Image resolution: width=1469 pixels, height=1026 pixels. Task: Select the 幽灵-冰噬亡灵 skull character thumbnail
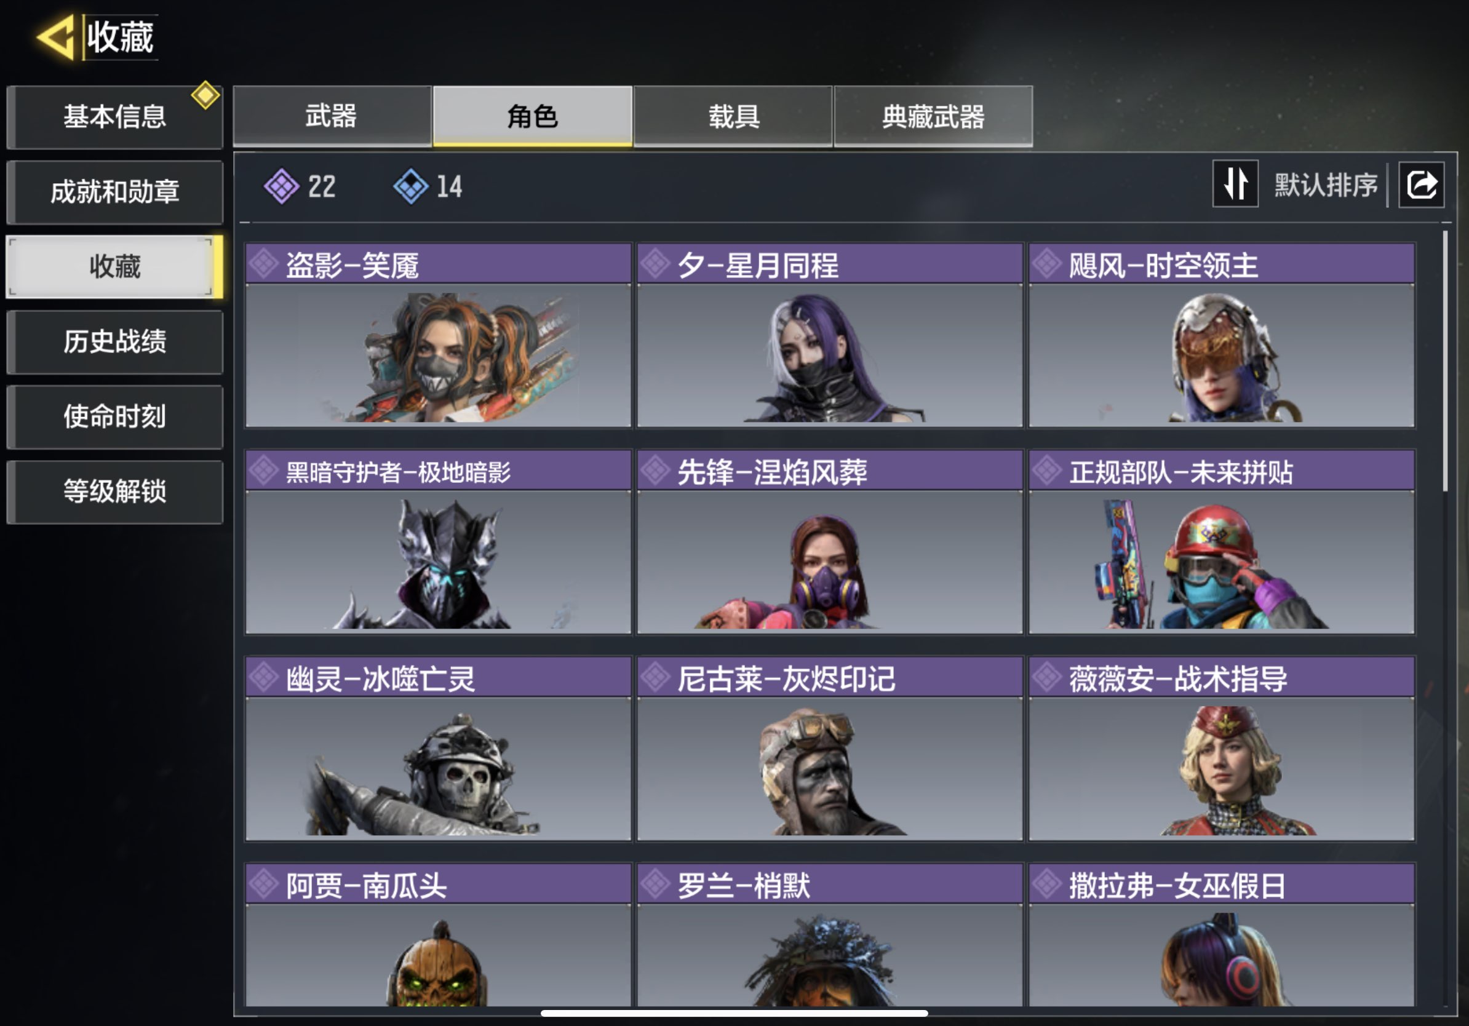[438, 768]
